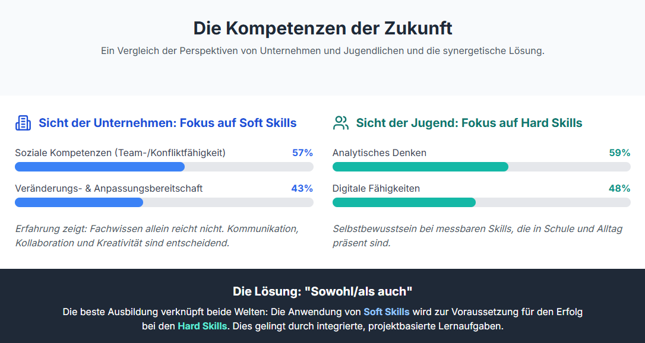The width and height of the screenshot is (645, 343).
Task: Click the Sicht der Unternehmen heading text
Action: (x=167, y=123)
